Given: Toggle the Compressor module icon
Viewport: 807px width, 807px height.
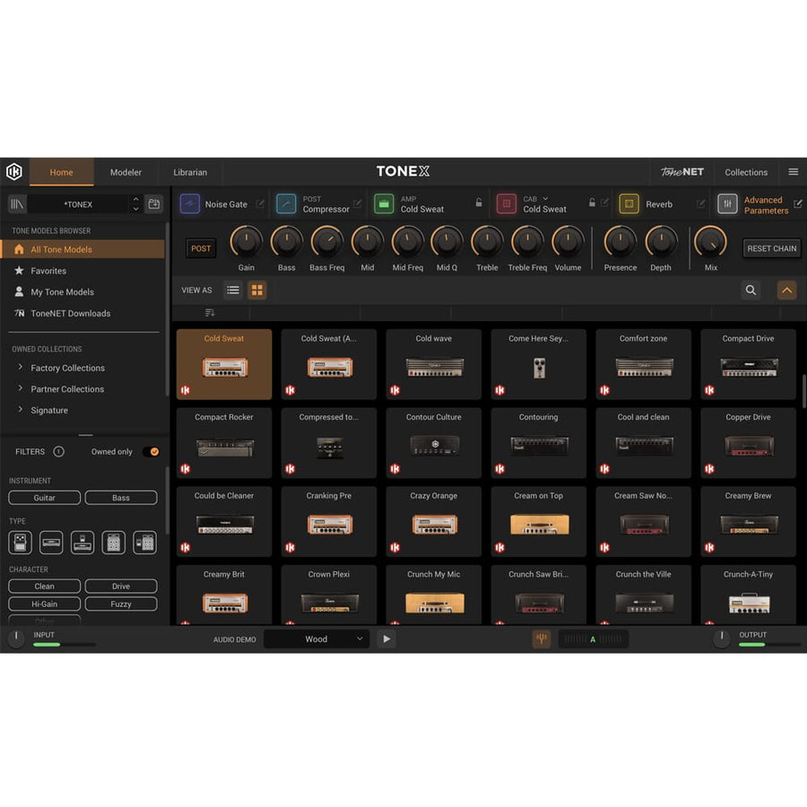Looking at the screenshot, I should pyautogui.click(x=286, y=204).
